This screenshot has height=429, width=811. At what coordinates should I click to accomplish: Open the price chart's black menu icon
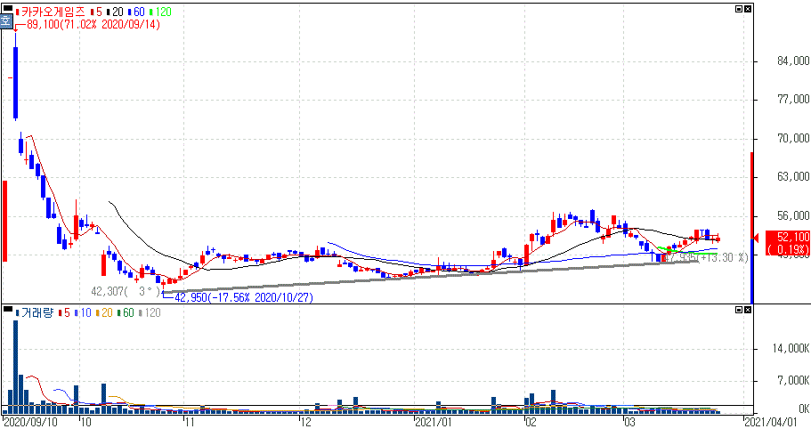[x=8, y=9]
